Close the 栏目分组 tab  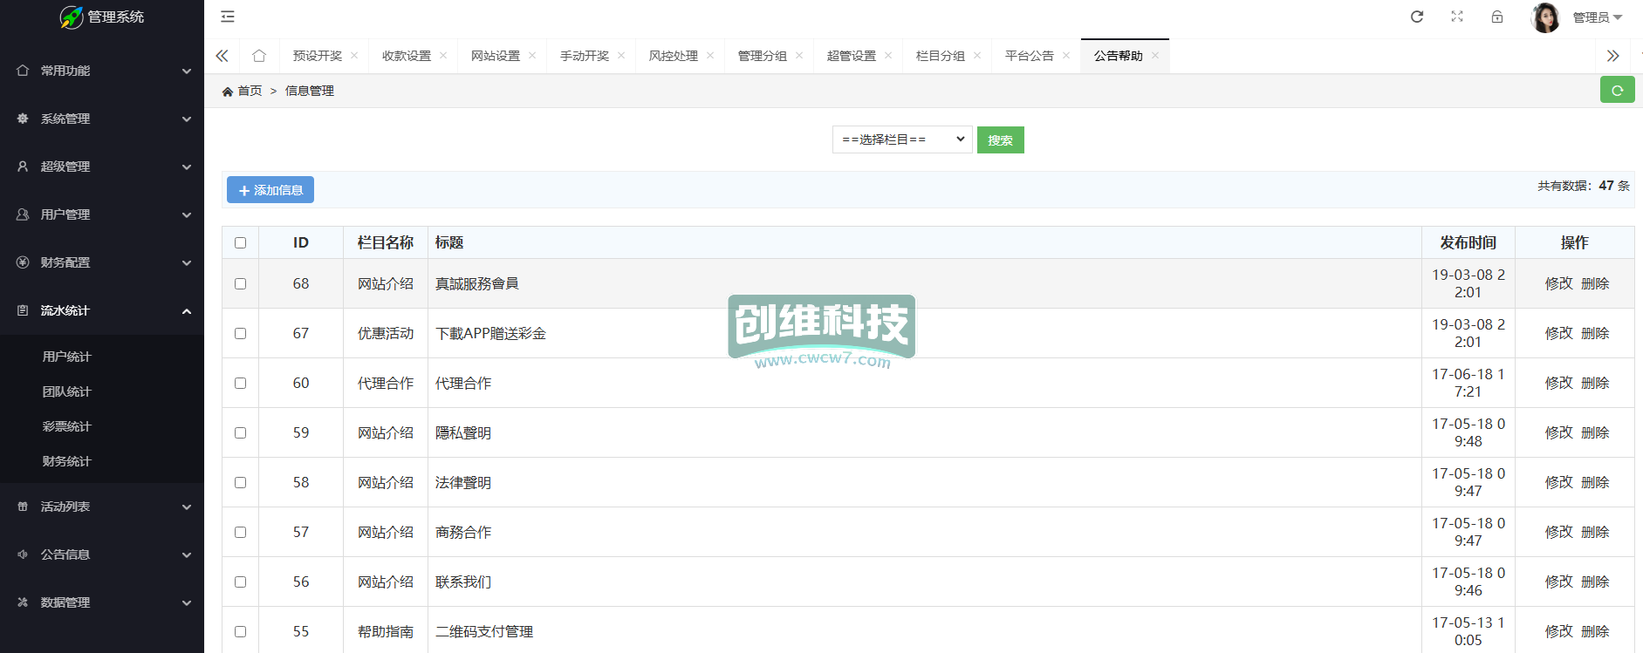point(977,56)
